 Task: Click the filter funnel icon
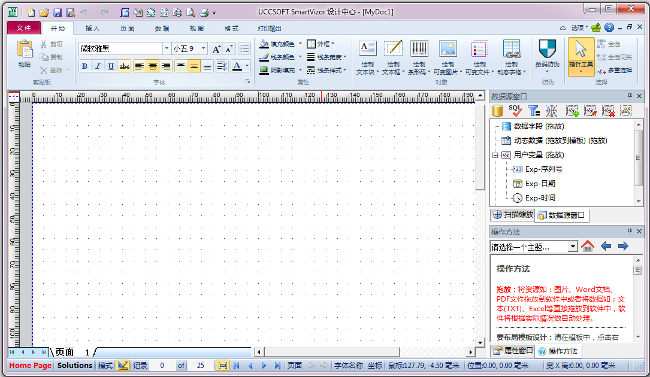[x=534, y=111]
